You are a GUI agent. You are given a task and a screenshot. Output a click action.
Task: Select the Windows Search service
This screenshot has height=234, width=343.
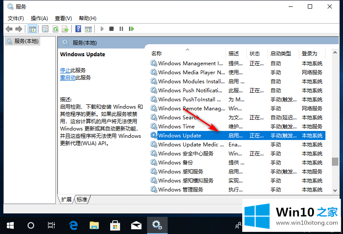click(x=238, y=118)
